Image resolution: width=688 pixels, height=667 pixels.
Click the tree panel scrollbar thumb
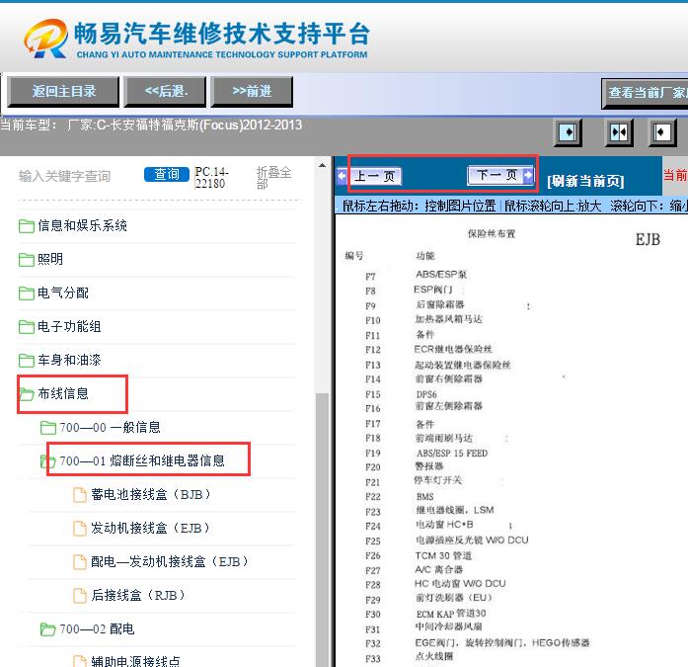click(322, 529)
